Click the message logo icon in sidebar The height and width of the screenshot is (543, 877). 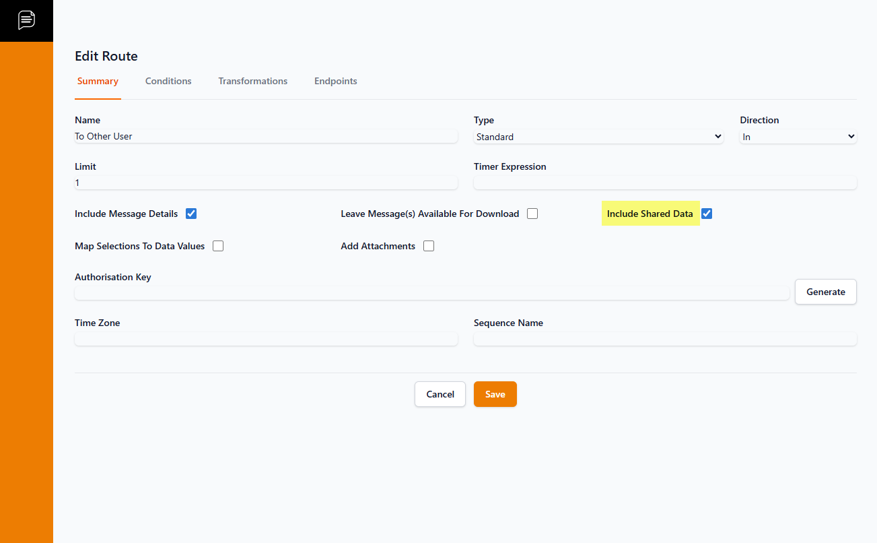pyautogui.click(x=26, y=20)
